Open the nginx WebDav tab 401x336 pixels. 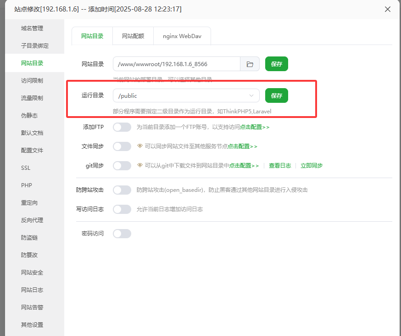click(x=182, y=36)
